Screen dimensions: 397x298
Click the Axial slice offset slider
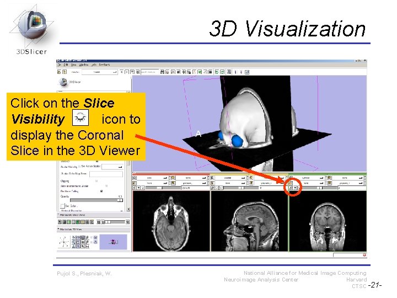coord(163,188)
